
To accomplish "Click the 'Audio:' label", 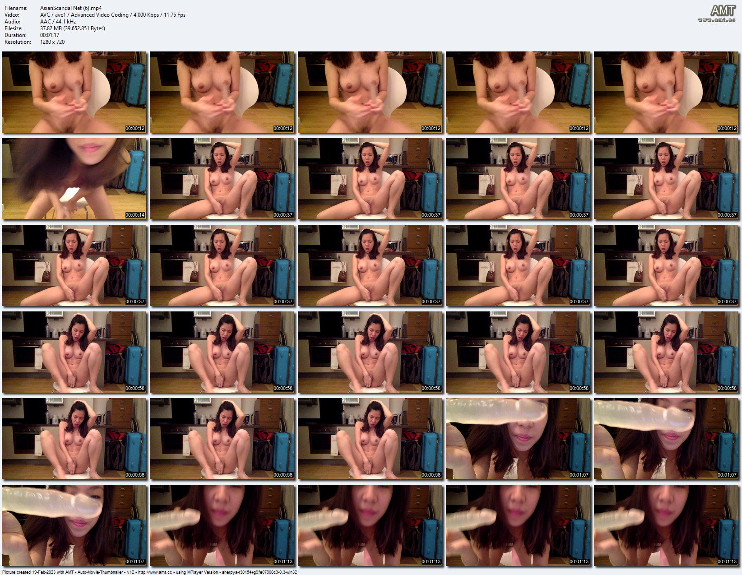I will (x=12, y=22).
